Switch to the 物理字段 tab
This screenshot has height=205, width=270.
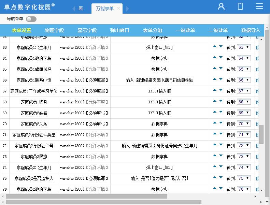tap(54, 30)
